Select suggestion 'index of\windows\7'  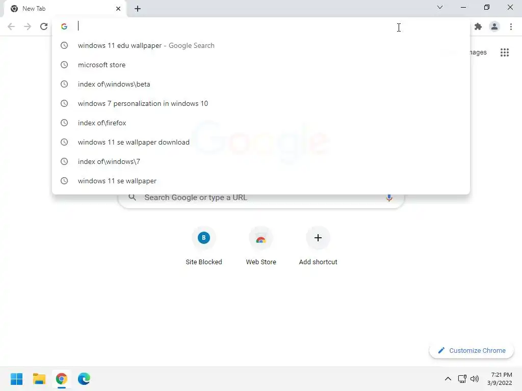pyautogui.click(x=261, y=161)
